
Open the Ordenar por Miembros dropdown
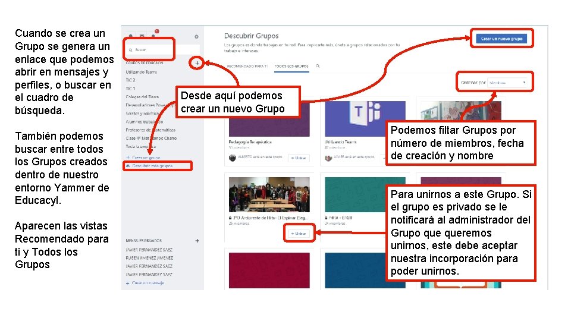507,83
